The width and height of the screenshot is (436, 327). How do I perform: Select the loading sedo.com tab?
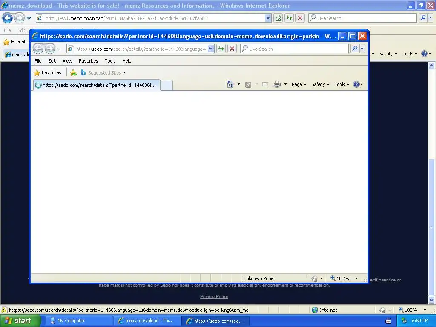97,85
